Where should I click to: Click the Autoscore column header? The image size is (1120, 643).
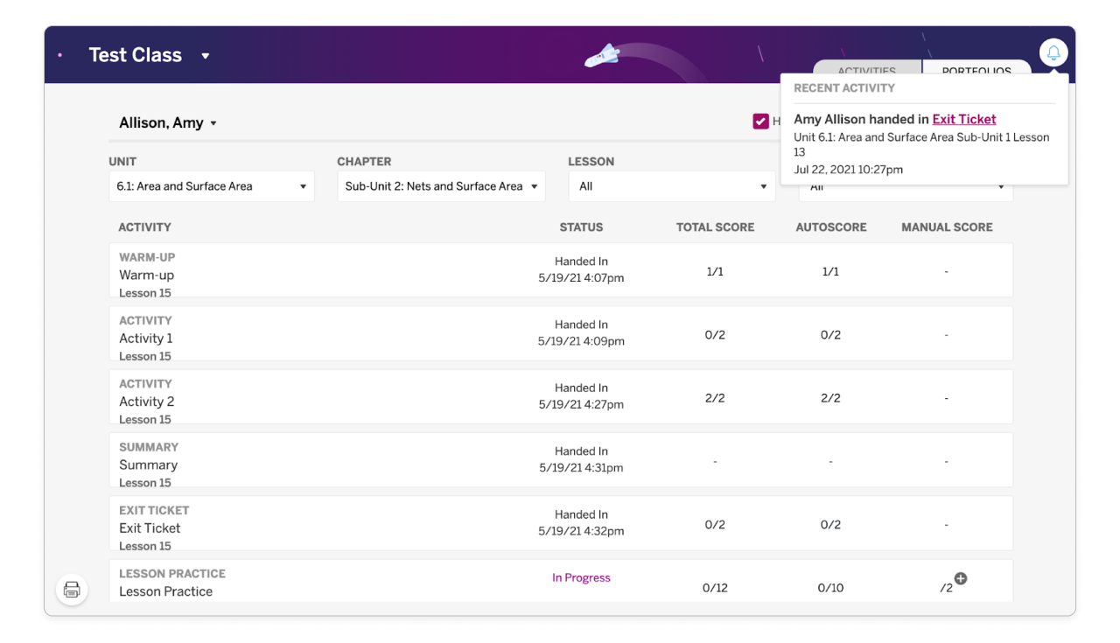click(x=830, y=227)
